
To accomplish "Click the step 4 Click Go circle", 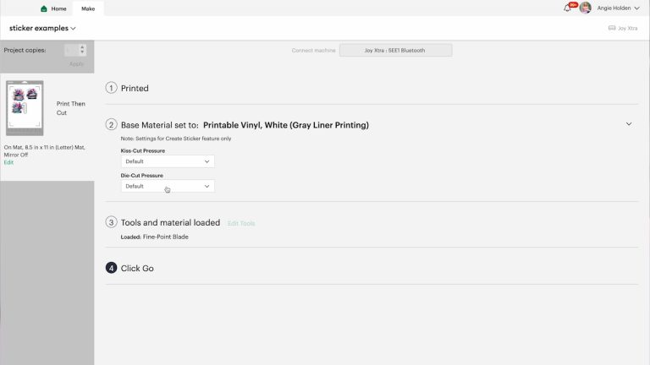I will coord(111,268).
